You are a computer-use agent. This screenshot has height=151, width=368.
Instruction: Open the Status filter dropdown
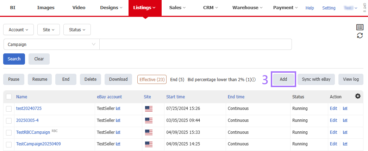77,30
